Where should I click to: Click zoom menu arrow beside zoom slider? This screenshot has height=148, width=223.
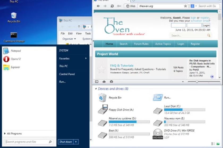tap(183, 82)
